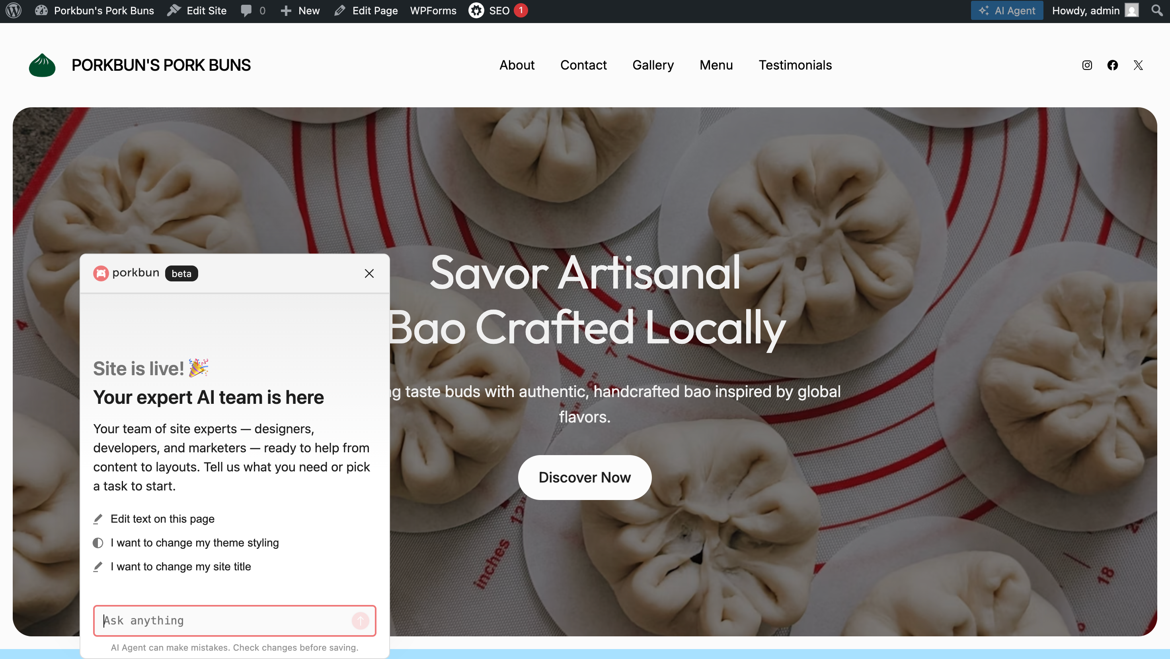
Task: Open the Howdy, admin account menu
Action: tap(1095, 10)
